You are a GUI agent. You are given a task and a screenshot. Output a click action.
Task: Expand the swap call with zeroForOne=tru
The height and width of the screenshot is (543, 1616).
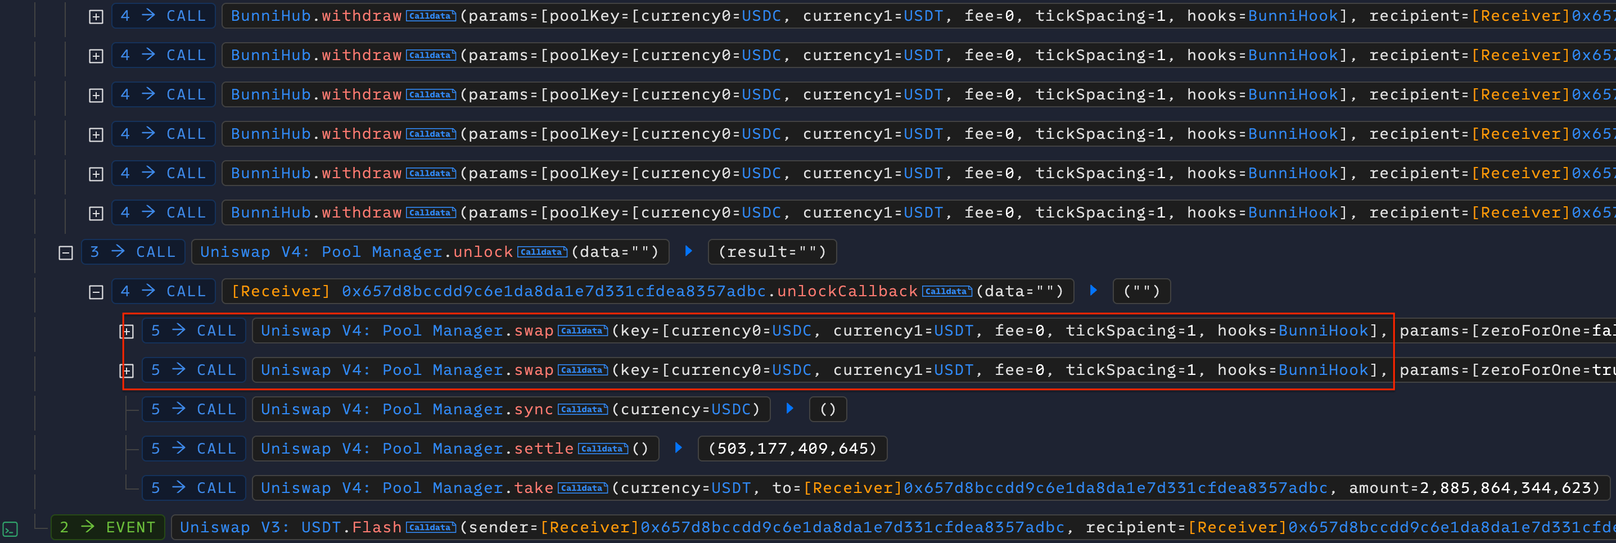127,371
